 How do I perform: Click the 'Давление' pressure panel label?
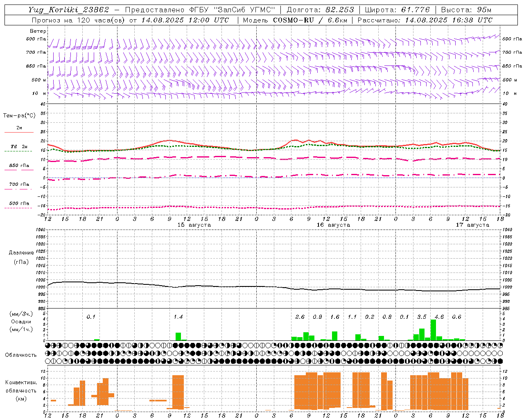tap(21, 253)
